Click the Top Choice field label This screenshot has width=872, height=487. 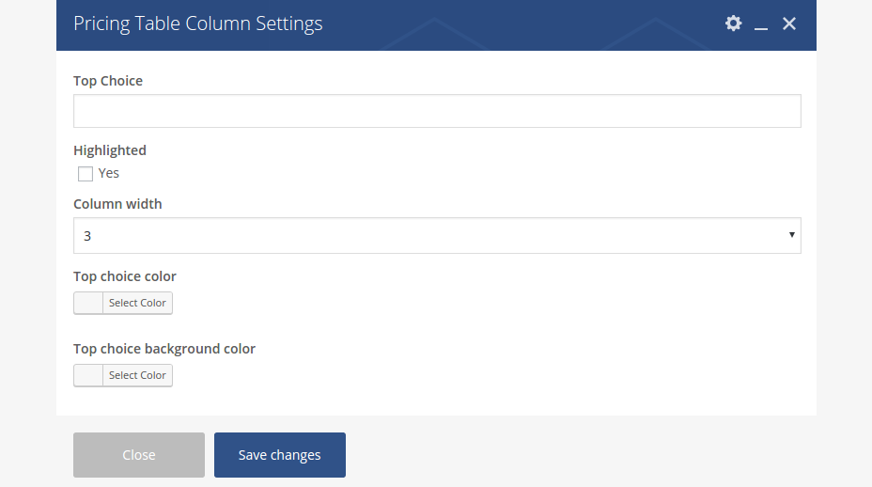coord(108,81)
